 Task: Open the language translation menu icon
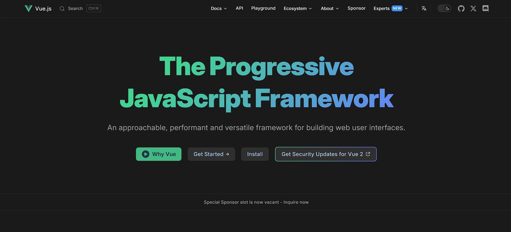pyautogui.click(x=424, y=9)
